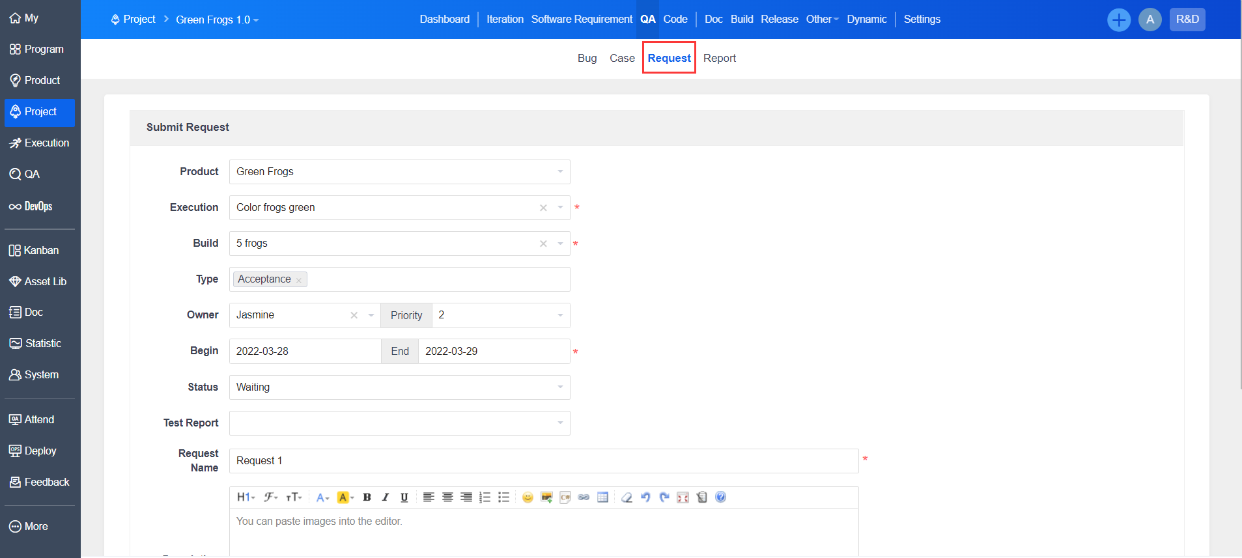Viewport: 1242px width, 558px height.
Task: Insert an ordered numbered list
Action: pos(485,497)
